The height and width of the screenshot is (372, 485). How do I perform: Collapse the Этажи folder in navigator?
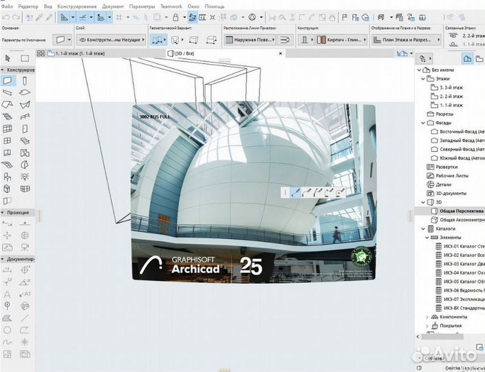tap(423, 79)
